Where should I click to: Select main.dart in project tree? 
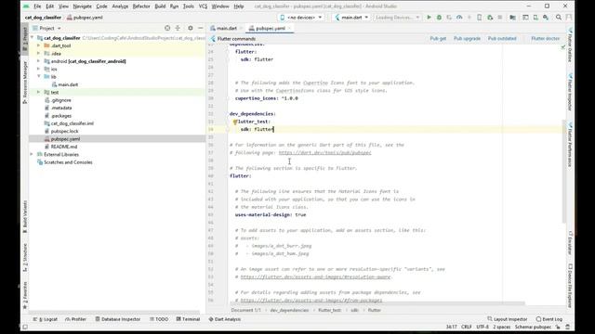click(68, 84)
